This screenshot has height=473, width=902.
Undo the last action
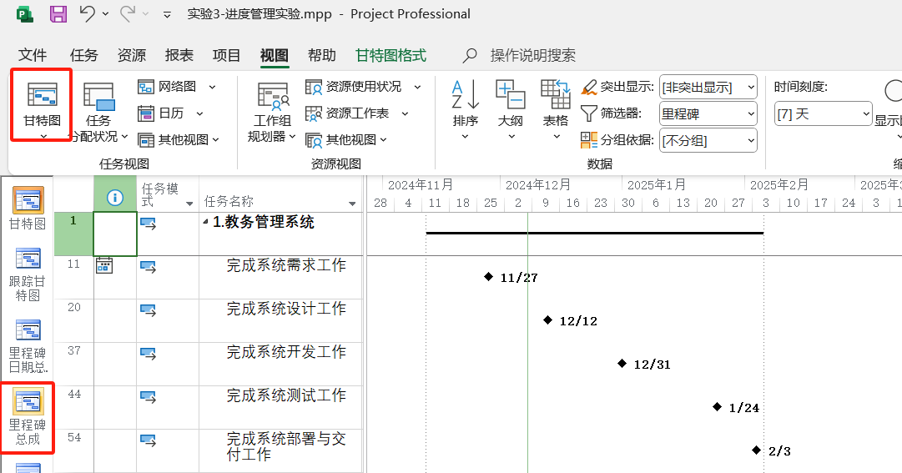[x=87, y=14]
